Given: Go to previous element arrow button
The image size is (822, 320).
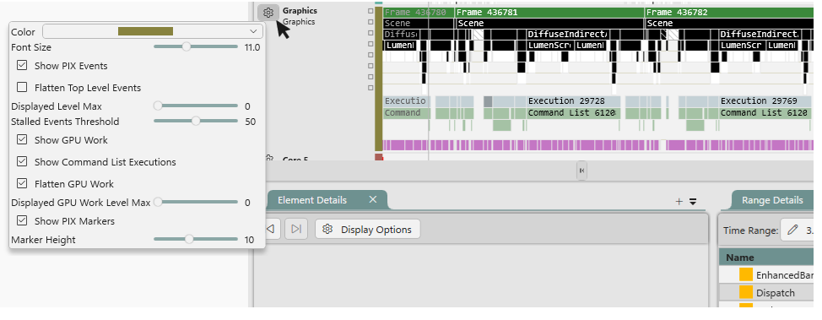Looking at the screenshot, I should pyautogui.click(x=272, y=229).
